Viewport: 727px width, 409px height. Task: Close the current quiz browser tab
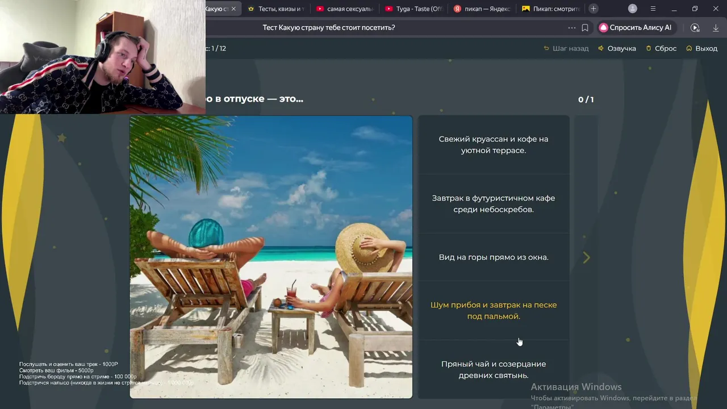pyautogui.click(x=233, y=9)
